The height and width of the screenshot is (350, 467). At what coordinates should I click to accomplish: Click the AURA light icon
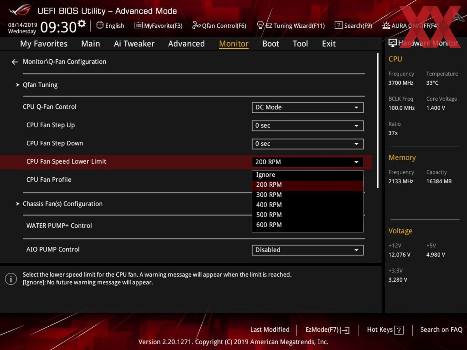386,25
